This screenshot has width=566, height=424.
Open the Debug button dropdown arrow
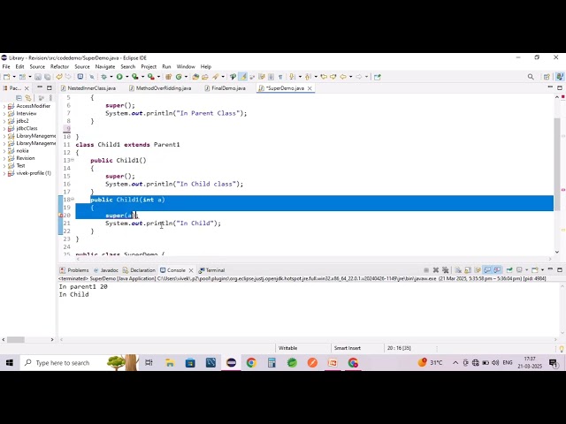[111, 77]
